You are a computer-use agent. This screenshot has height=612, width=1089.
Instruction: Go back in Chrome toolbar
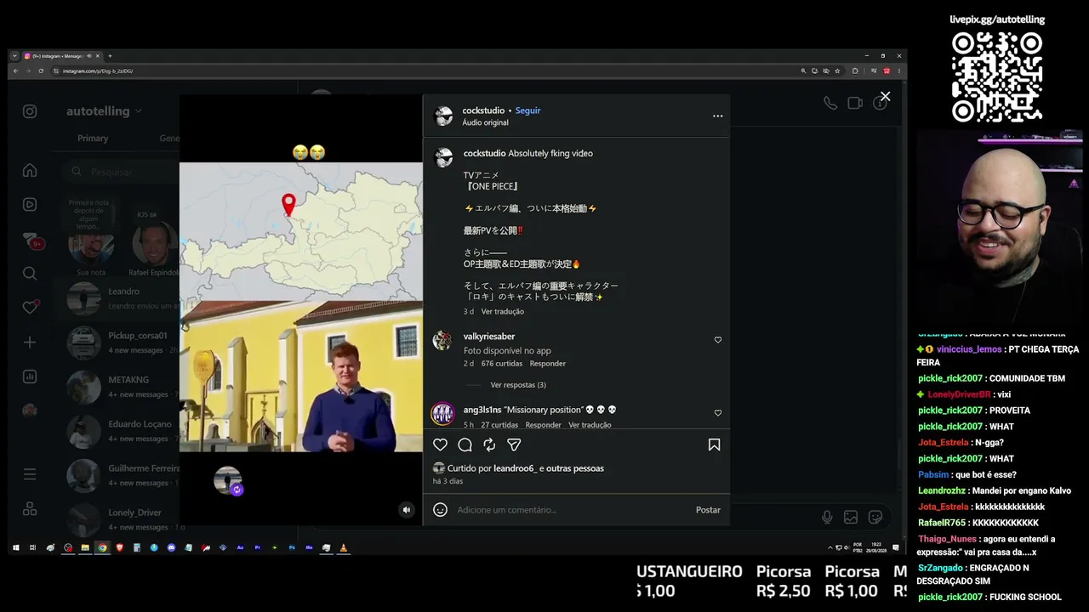coord(15,71)
